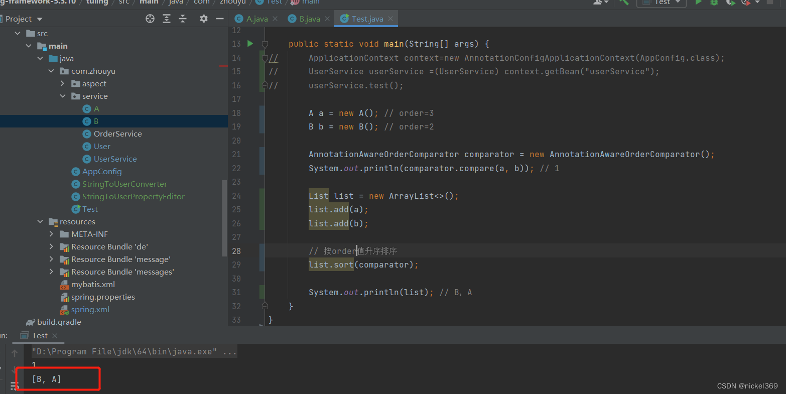Click the spring.properties file icon

[65, 297]
